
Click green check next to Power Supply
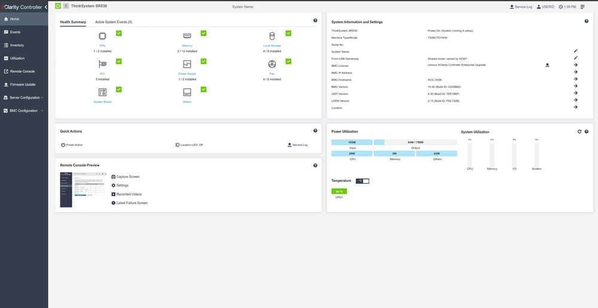(x=204, y=61)
